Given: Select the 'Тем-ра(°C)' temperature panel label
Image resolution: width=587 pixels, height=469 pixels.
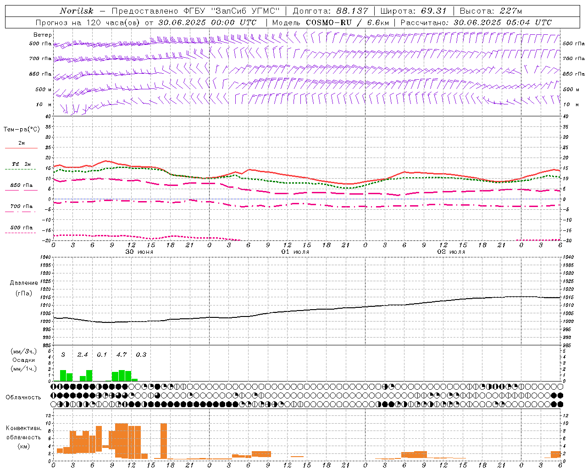Looking at the screenshot, I should (22, 130).
